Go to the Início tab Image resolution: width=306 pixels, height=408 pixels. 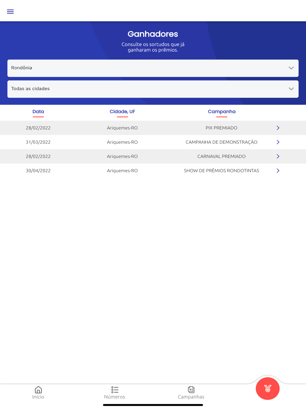(38, 393)
